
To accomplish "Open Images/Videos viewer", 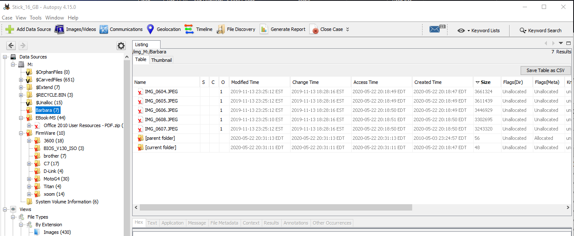I will pos(75,29).
